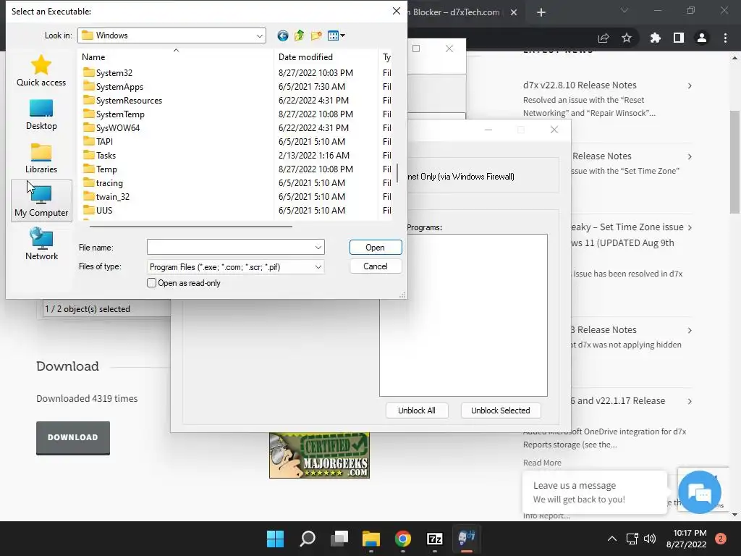Create new folder icon in dialog toolbar
The height and width of the screenshot is (556, 741).
pyautogui.click(x=316, y=35)
